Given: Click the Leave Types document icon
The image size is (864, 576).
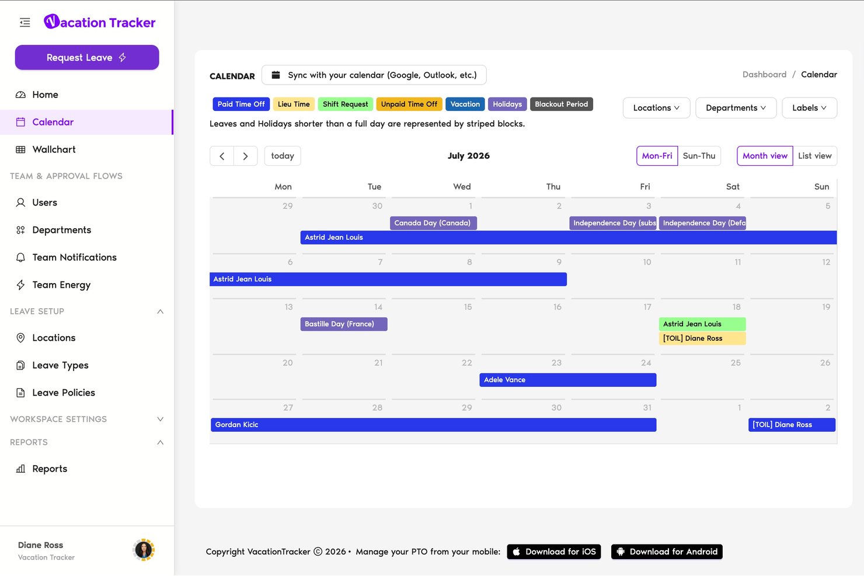Looking at the screenshot, I should [x=20, y=365].
